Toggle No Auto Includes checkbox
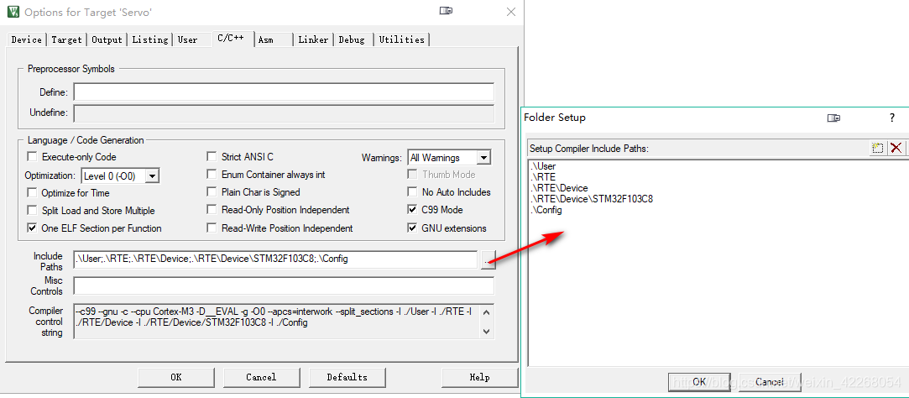 [412, 192]
